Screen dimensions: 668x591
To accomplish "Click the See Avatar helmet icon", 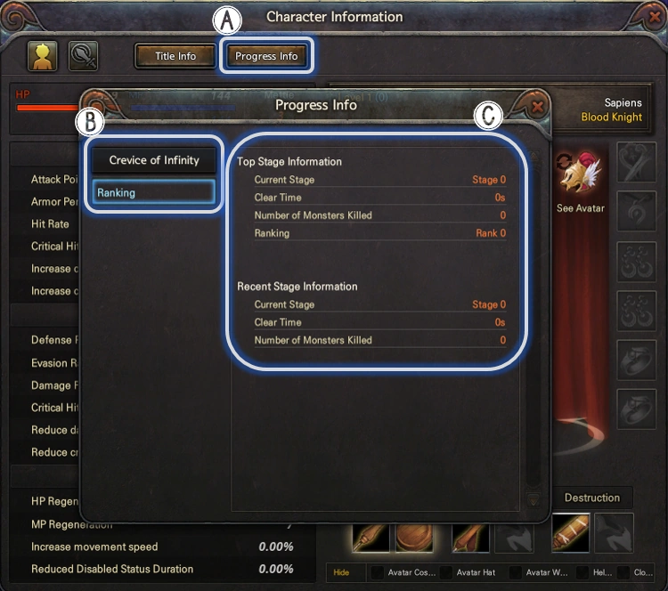I will pyautogui.click(x=580, y=174).
